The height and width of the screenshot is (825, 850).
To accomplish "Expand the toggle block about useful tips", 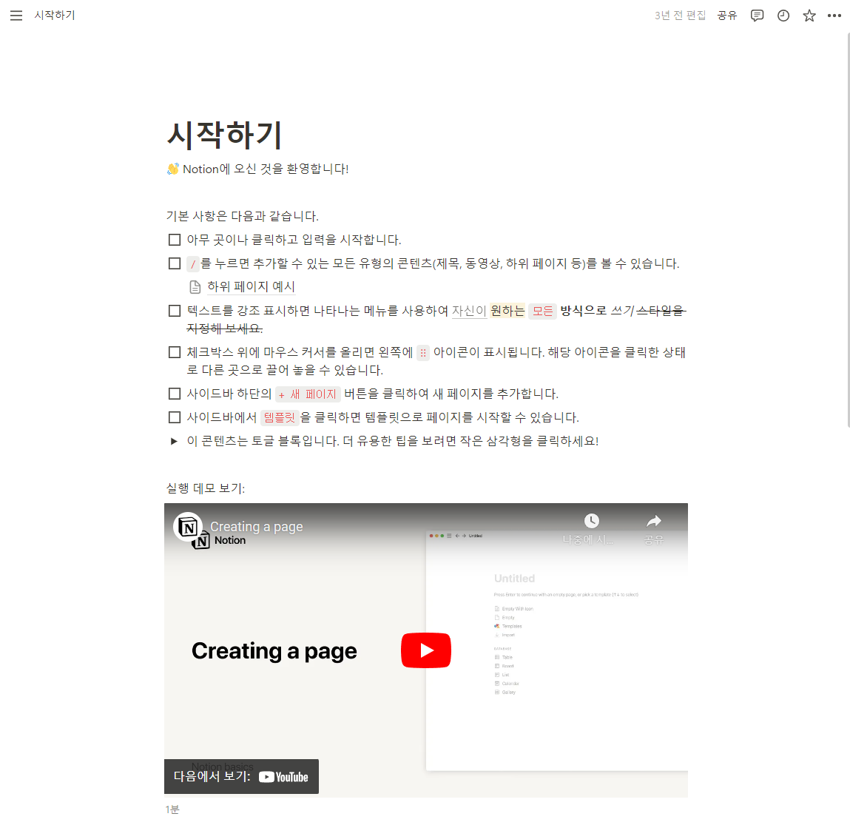I will coord(174,440).
